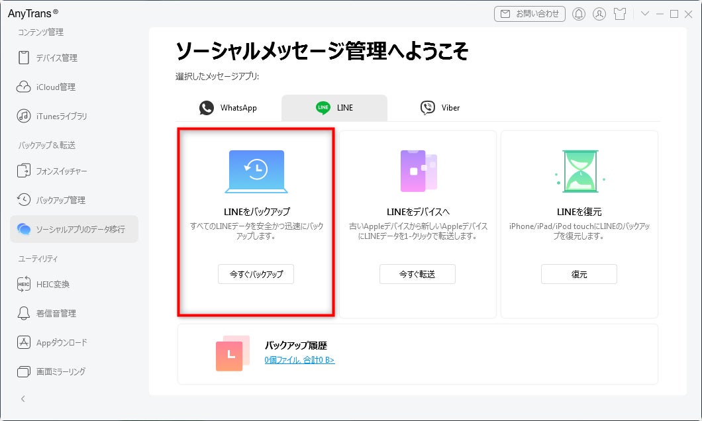Click the LINEをデバイスへ heading
The height and width of the screenshot is (421, 702).
pyautogui.click(x=418, y=212)
